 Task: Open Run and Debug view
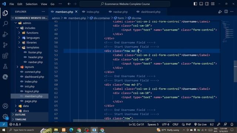(x=5, y=34)
